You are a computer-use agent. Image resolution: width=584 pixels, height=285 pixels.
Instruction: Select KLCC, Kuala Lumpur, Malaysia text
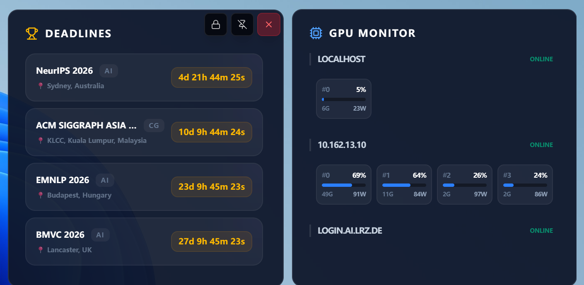point(97,140)
